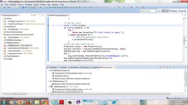Screen dimensions: 188x105
Task: Maximize the editor area
Action: [x=185, y=15]
